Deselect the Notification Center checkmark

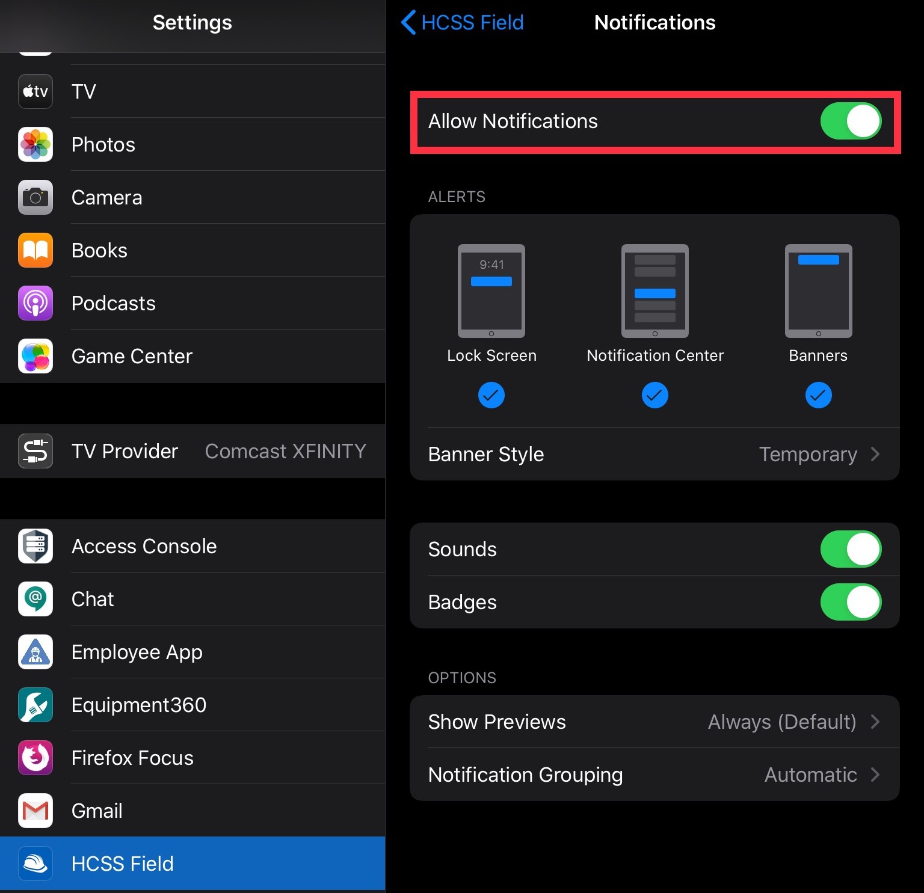[x=654, y=395]
